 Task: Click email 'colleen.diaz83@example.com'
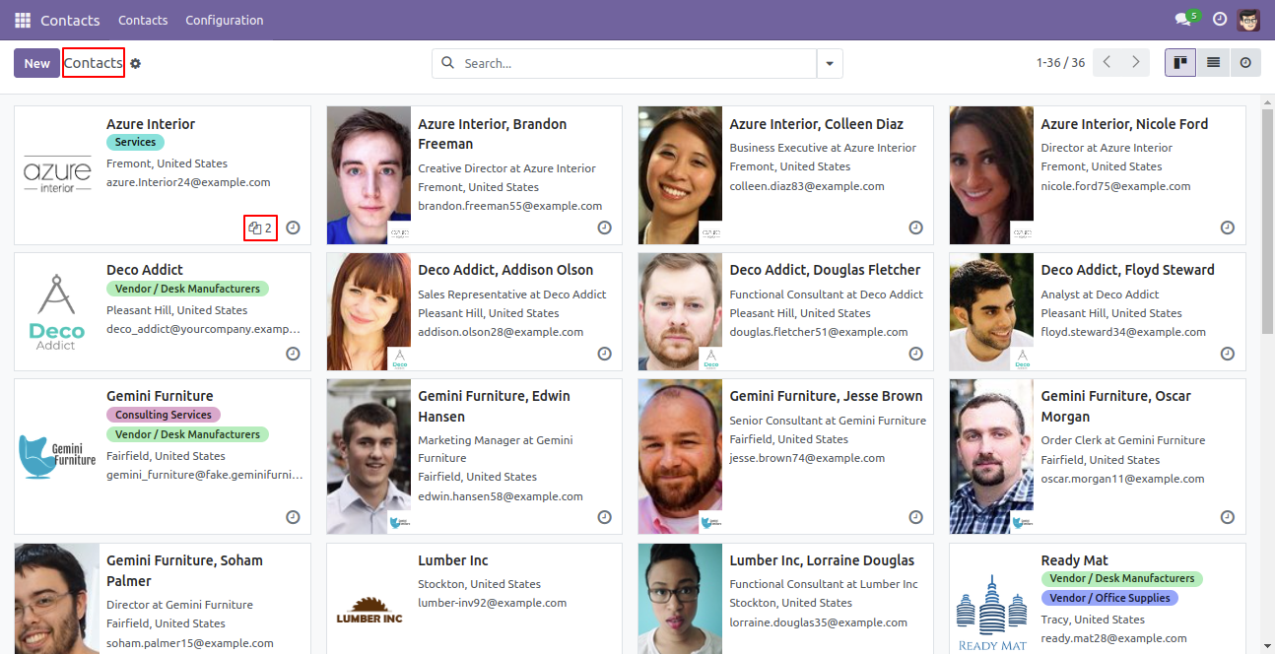click(807, 186)
